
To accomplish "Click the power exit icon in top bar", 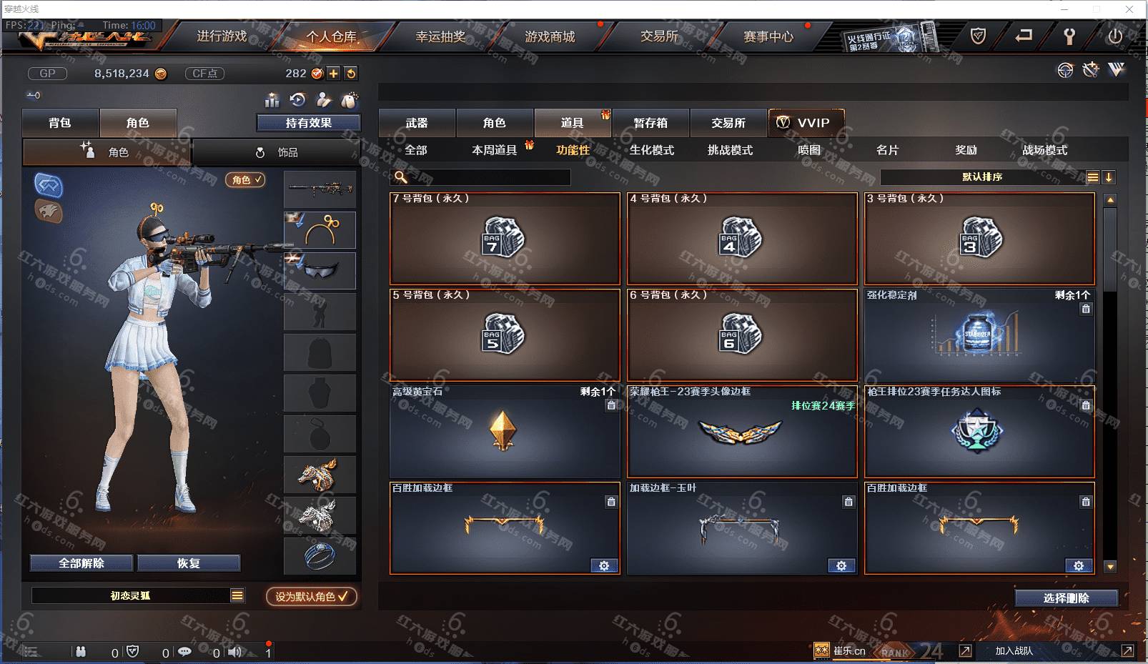I will [x=1115, y=36].
